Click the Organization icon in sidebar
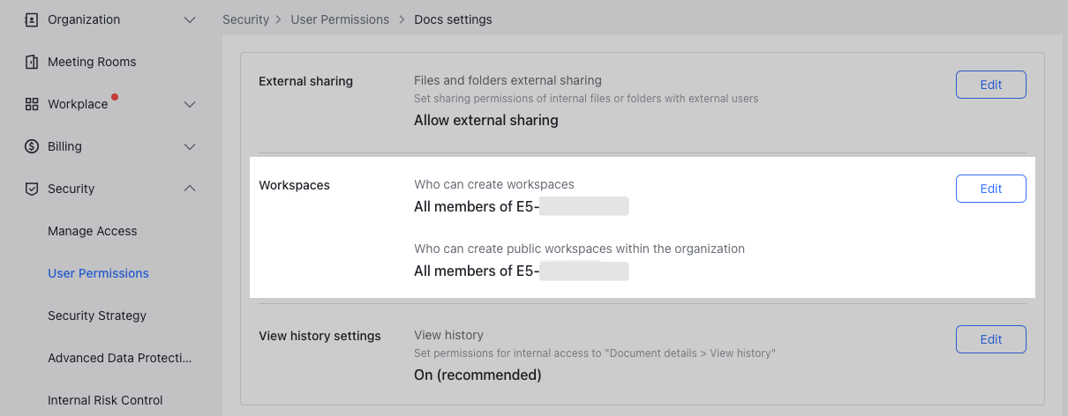Viewport: 1068px width, 416px height. click(32, 19)
